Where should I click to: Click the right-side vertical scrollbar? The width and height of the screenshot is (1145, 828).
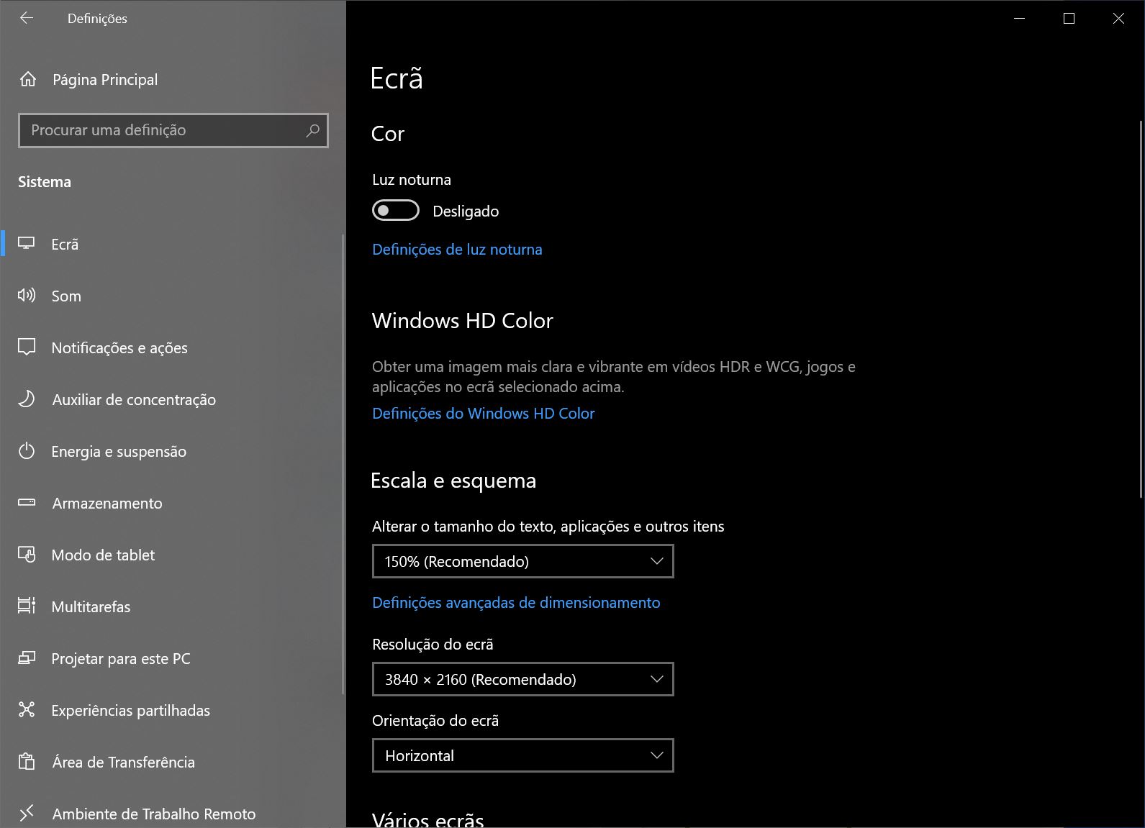pyautogui.click(x=1141, y=309)
